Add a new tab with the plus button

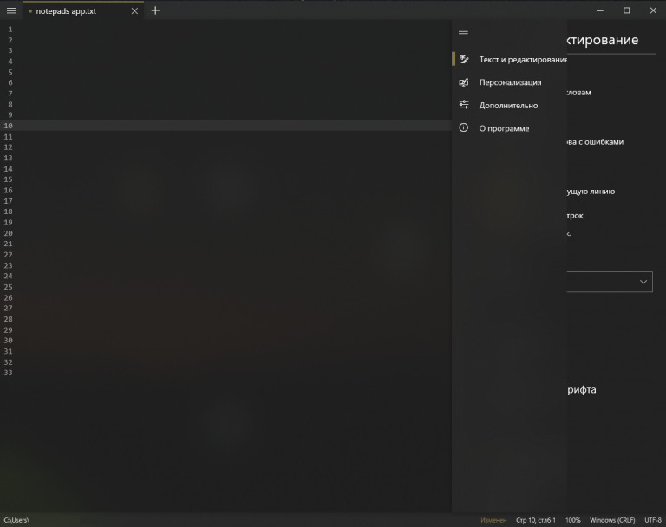pos(155,10)
